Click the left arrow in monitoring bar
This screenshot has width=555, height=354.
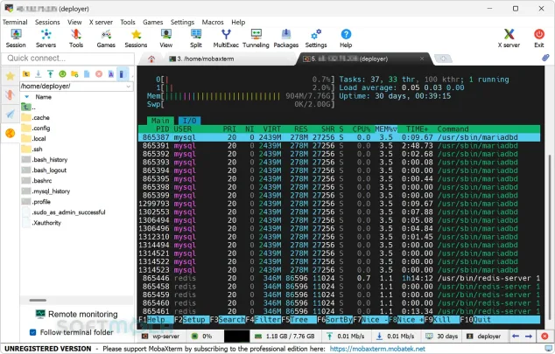click(516, 336)
